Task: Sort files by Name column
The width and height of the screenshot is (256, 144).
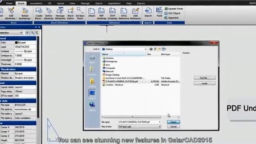Action: 124,54
